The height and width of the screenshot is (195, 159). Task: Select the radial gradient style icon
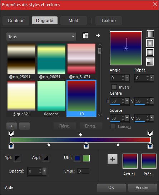click(x=150, y=61)
